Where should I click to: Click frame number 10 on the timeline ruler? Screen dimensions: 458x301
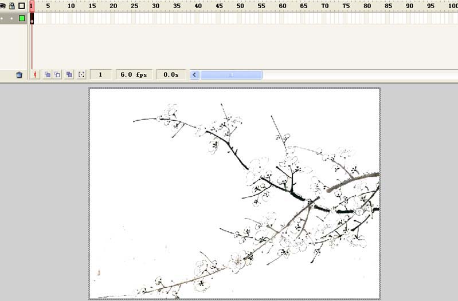pyautogui.click(x=71, y=6)
